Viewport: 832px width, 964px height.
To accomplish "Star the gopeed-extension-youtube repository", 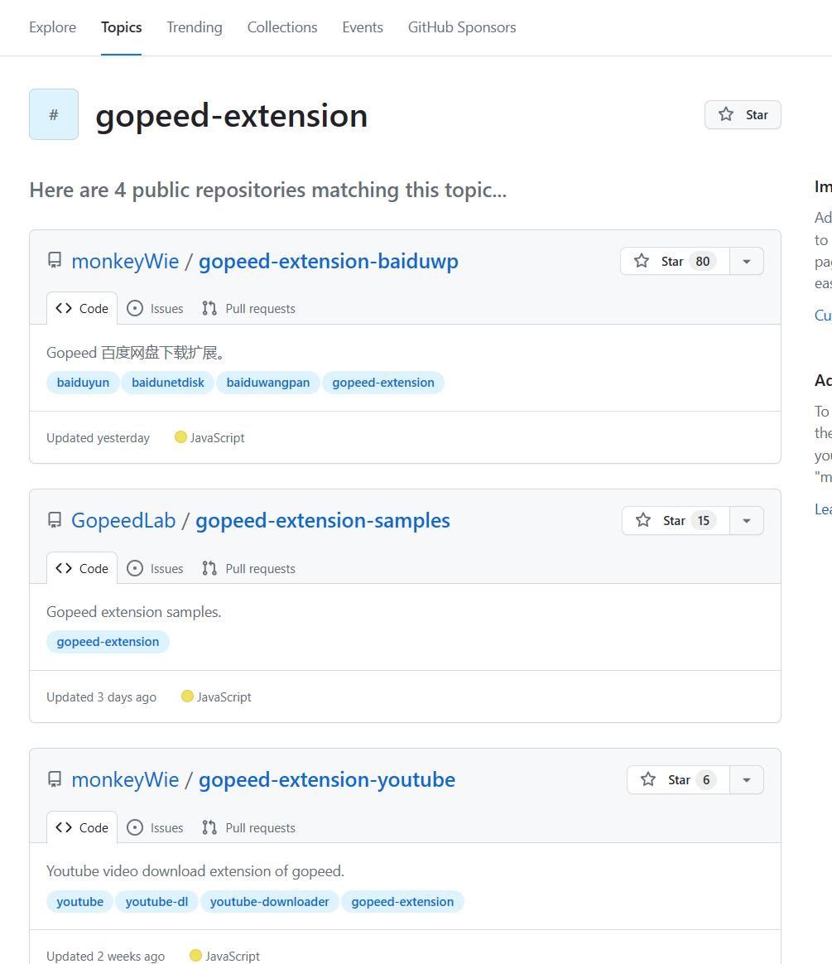I will 678,780.
